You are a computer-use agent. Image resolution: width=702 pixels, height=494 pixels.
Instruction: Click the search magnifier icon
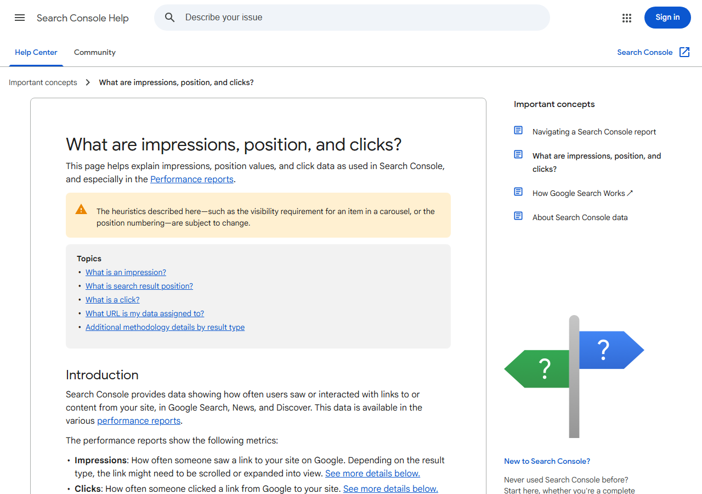170,18
